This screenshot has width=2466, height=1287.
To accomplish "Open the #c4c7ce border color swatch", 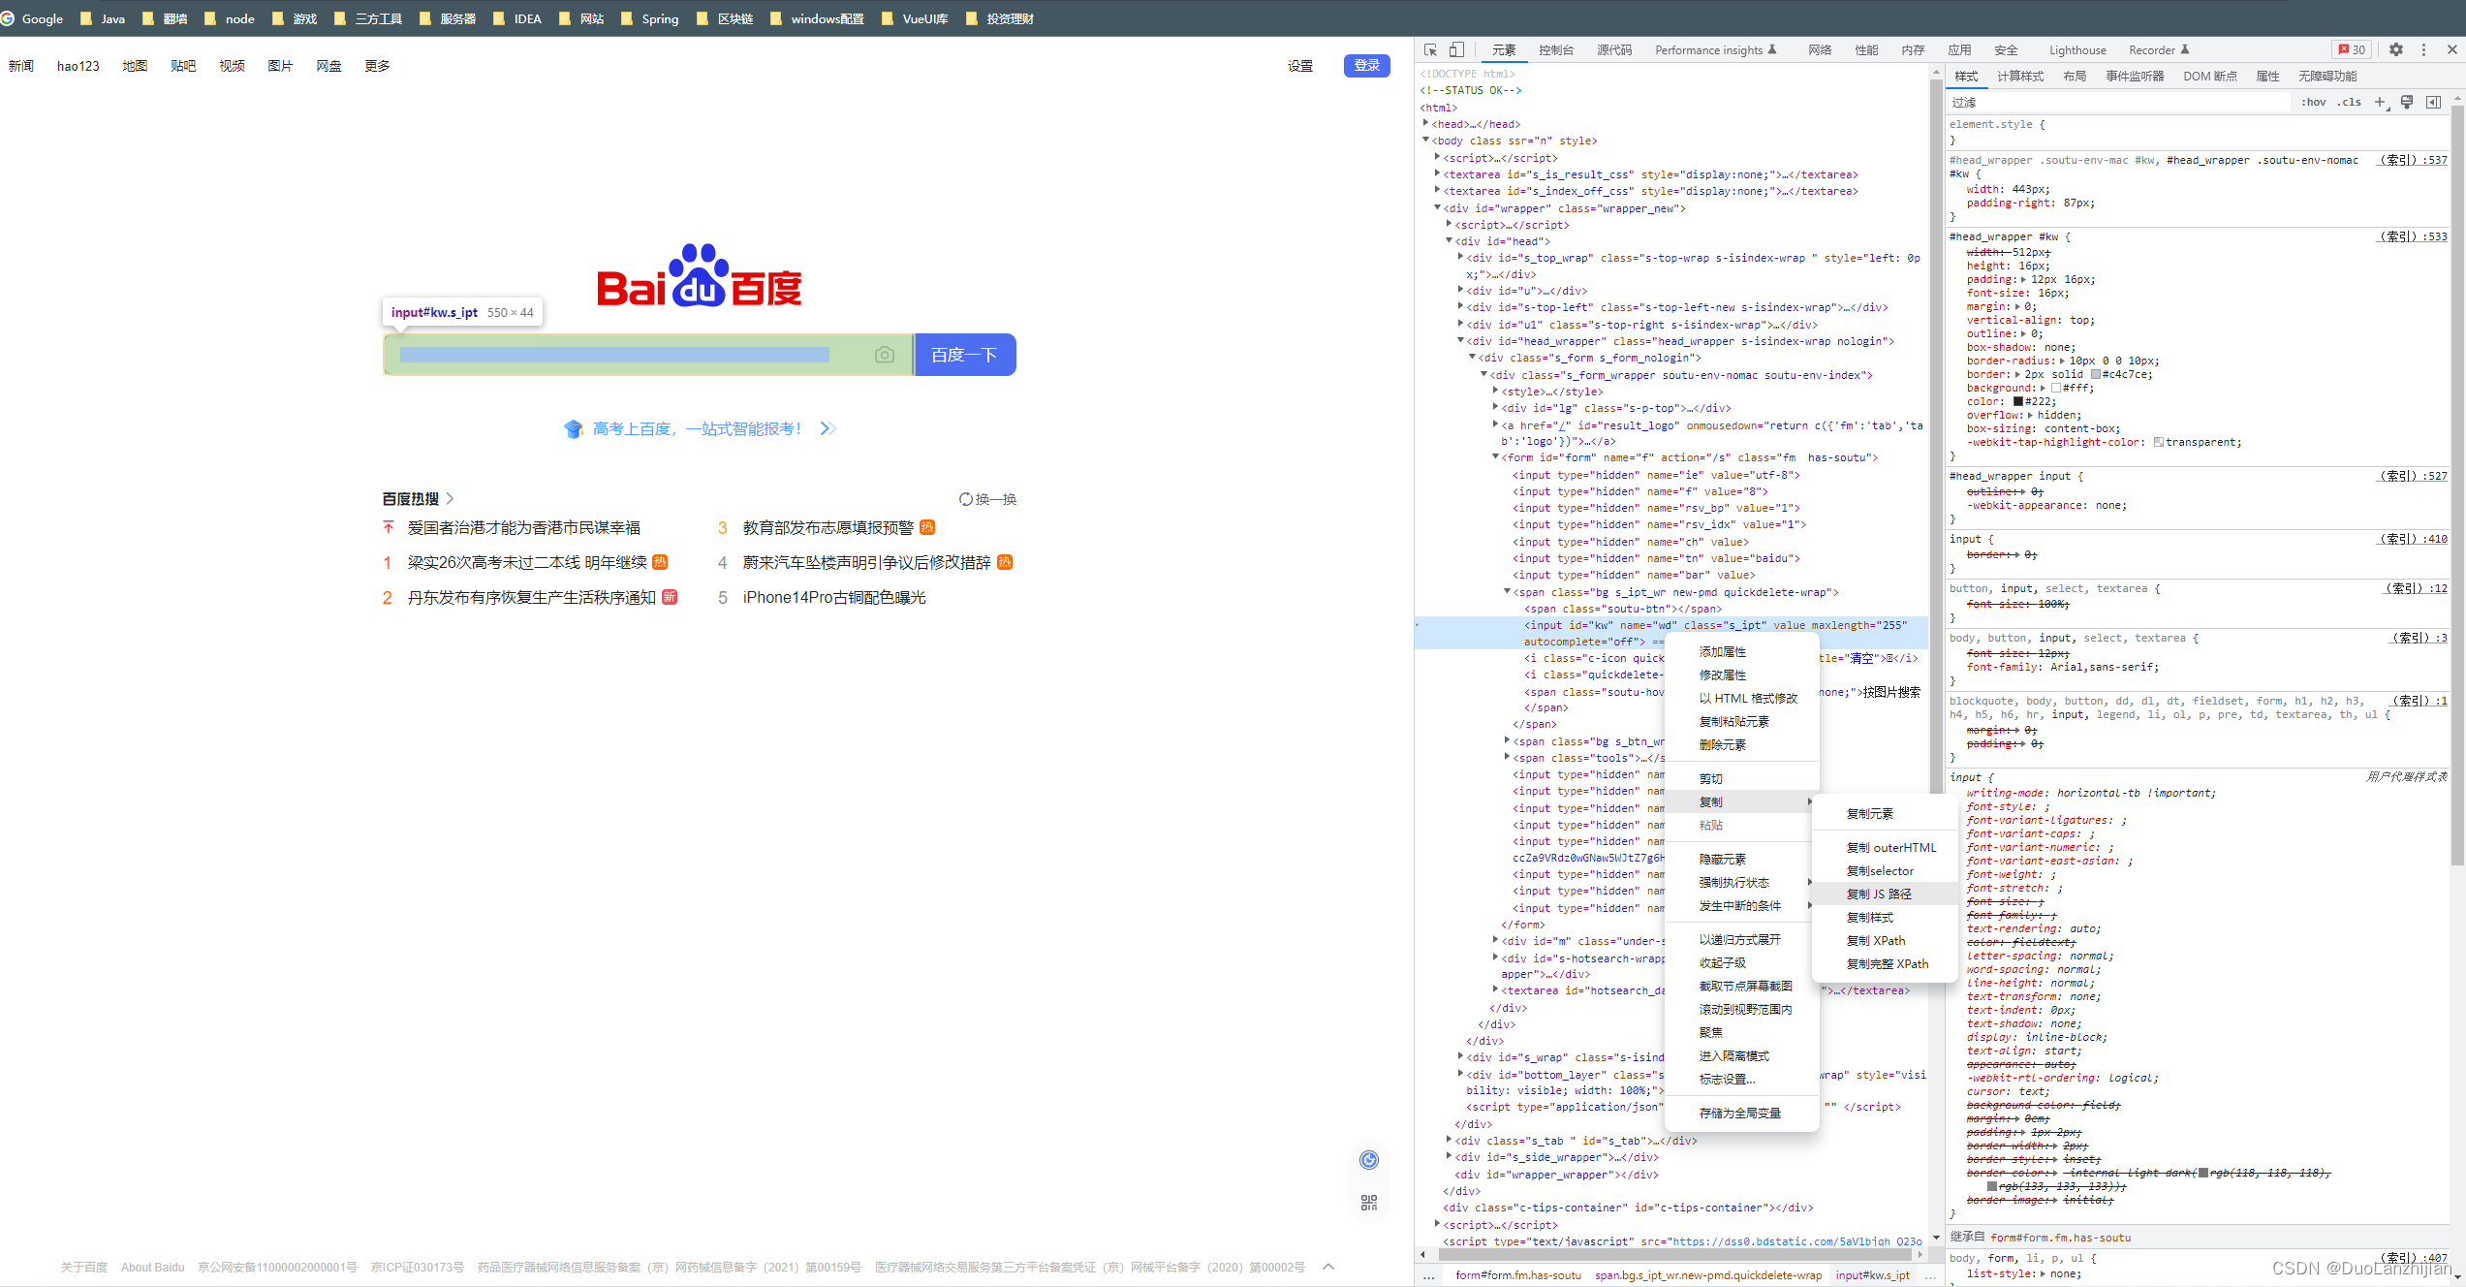I will (2096, 374).
